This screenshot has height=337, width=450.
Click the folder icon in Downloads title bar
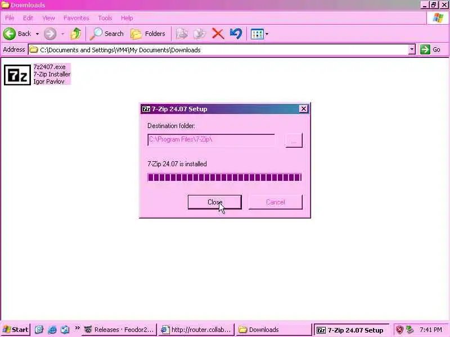coord(5,5)
